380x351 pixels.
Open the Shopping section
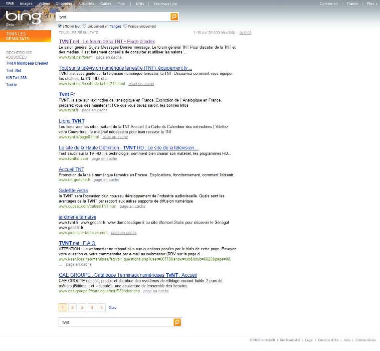click(64, 4)
